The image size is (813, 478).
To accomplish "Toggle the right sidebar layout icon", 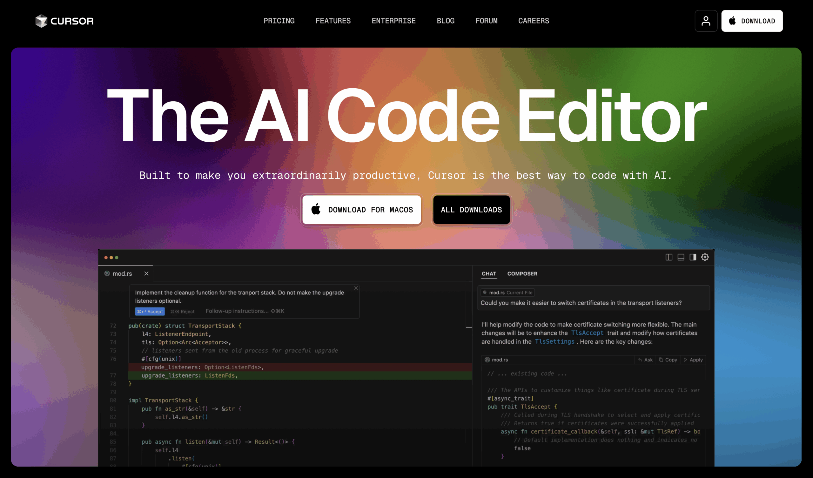I will click(693, 257).
